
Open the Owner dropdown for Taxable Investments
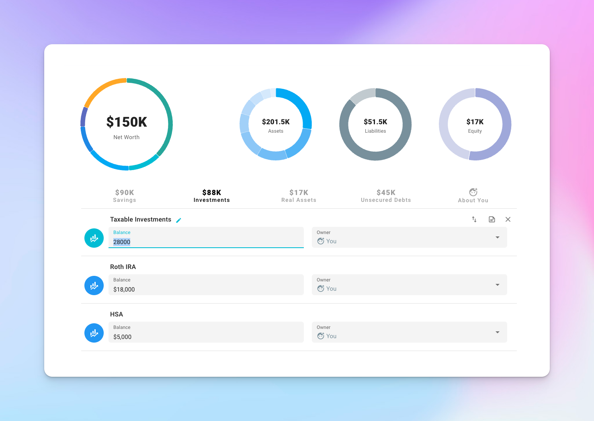point(498,238)
